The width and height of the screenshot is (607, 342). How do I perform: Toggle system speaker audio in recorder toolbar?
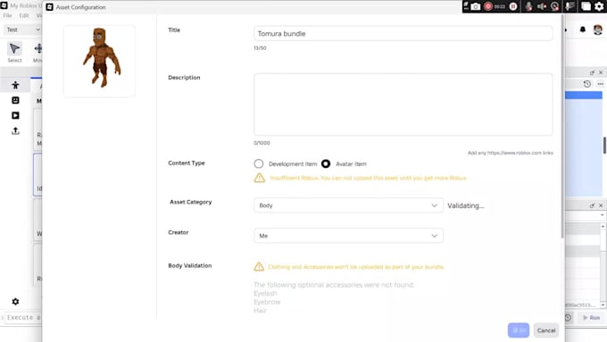pos(542,6)
